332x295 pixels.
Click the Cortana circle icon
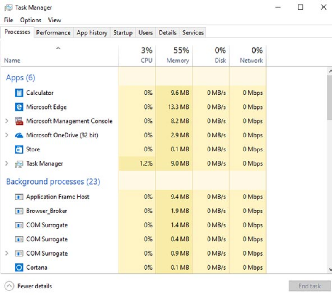[19, 268]
